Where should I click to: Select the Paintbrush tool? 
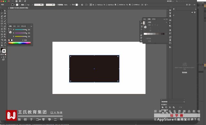(x=5, y=21)
